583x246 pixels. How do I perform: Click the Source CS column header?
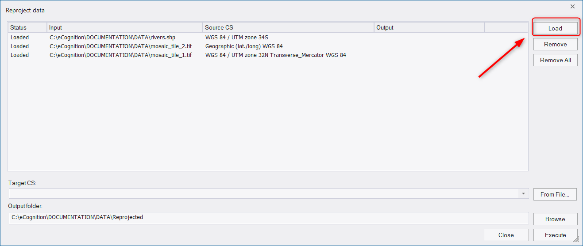click(x=288, y=27)
